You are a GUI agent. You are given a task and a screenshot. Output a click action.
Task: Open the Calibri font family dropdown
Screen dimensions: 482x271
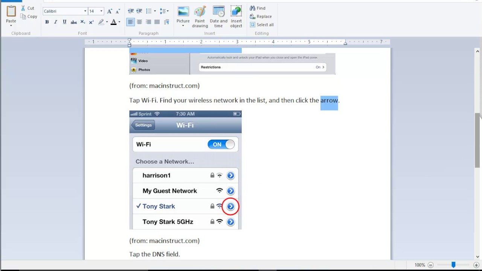(x=85, y=11)
